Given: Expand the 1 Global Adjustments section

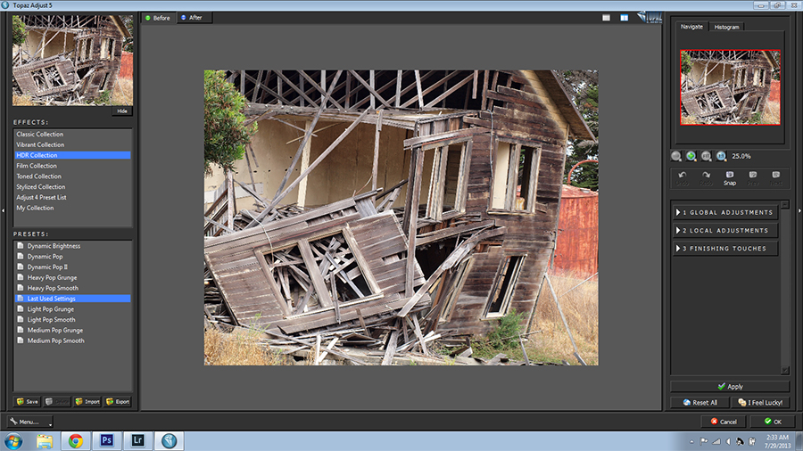Looking at the screenshot, I should point(724,213).
